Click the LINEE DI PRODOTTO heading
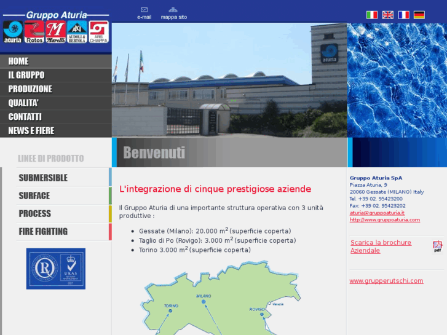Screen dimensions: 447x335 [x=51, y=159]
